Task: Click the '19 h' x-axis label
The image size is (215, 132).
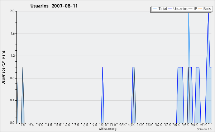Action: click(186, 125)
